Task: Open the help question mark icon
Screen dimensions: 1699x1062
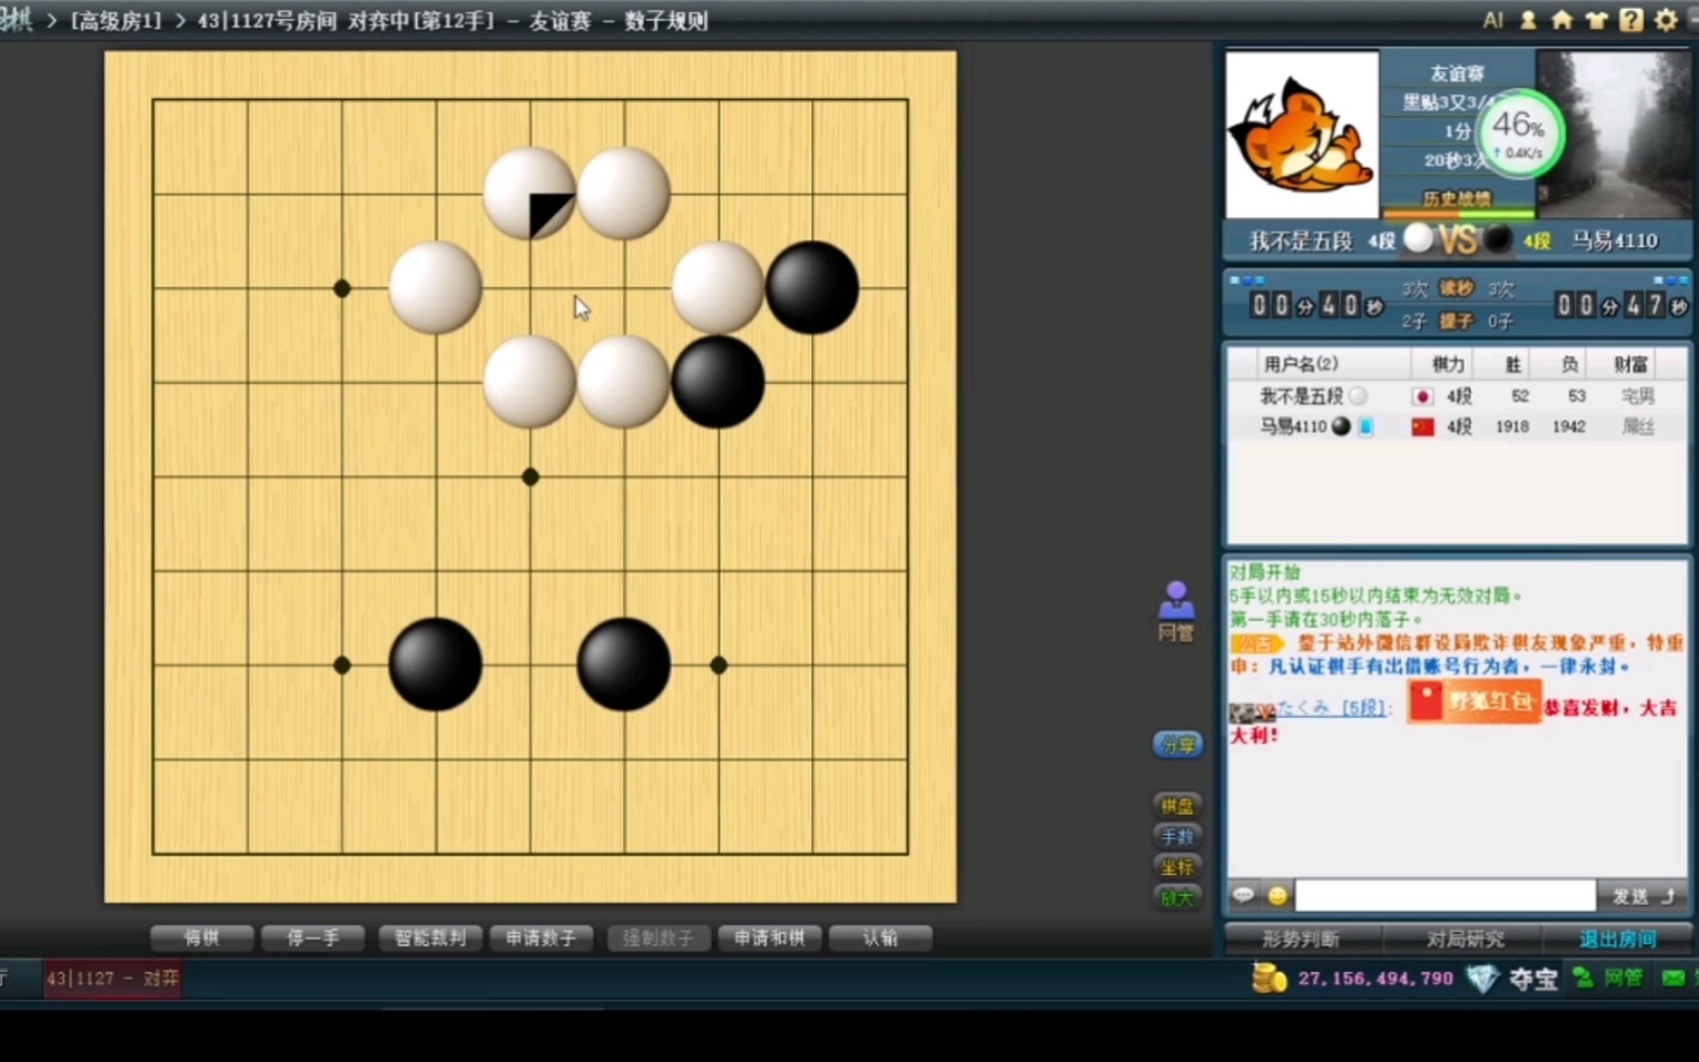Action: click(x=1631, y=20)
